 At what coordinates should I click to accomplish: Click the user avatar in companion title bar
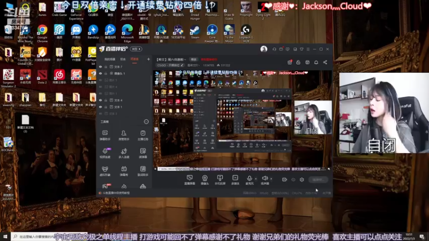(x=264, y=49)
